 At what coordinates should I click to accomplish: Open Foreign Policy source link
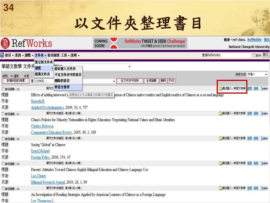coord(40,157)
